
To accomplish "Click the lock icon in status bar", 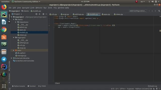I will coord(154,89).
